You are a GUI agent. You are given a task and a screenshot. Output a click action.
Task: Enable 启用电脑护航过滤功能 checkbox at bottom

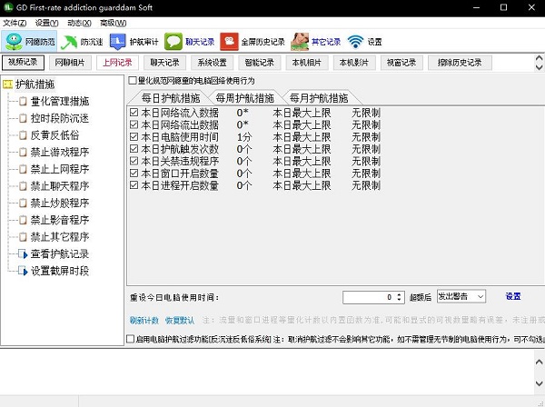[x=128, y=339]
